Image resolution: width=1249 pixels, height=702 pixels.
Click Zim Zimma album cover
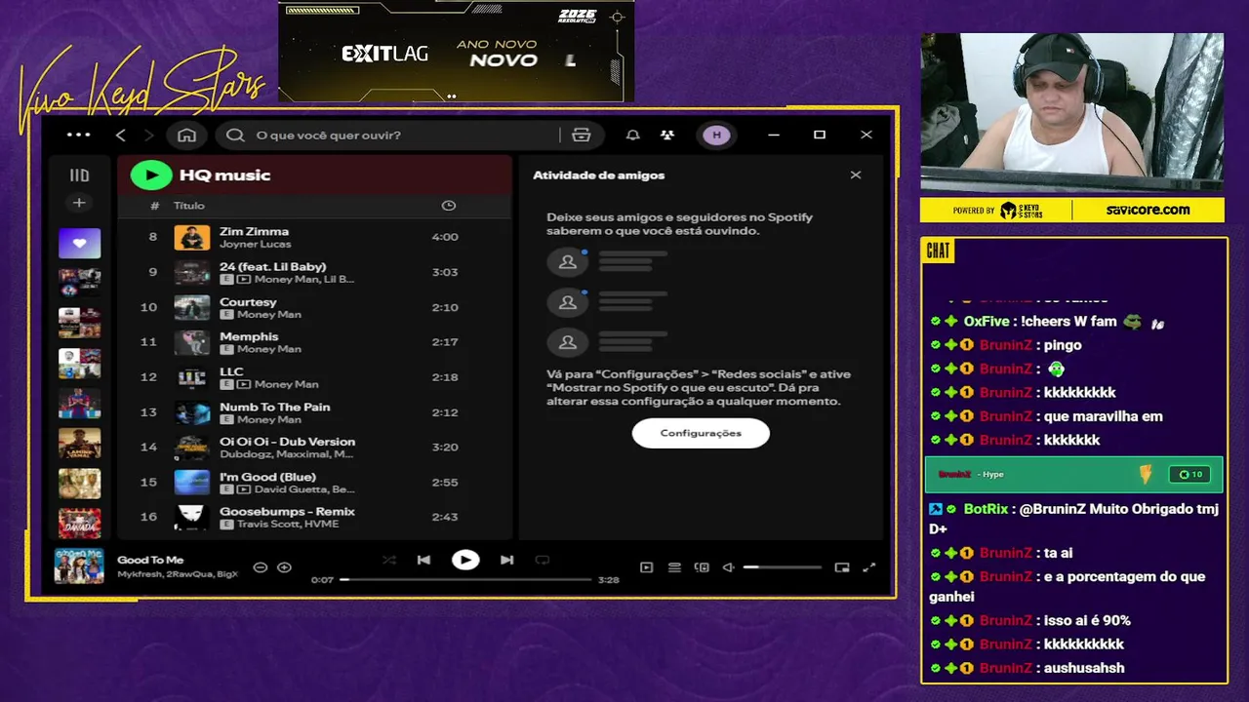click(192, 237)
